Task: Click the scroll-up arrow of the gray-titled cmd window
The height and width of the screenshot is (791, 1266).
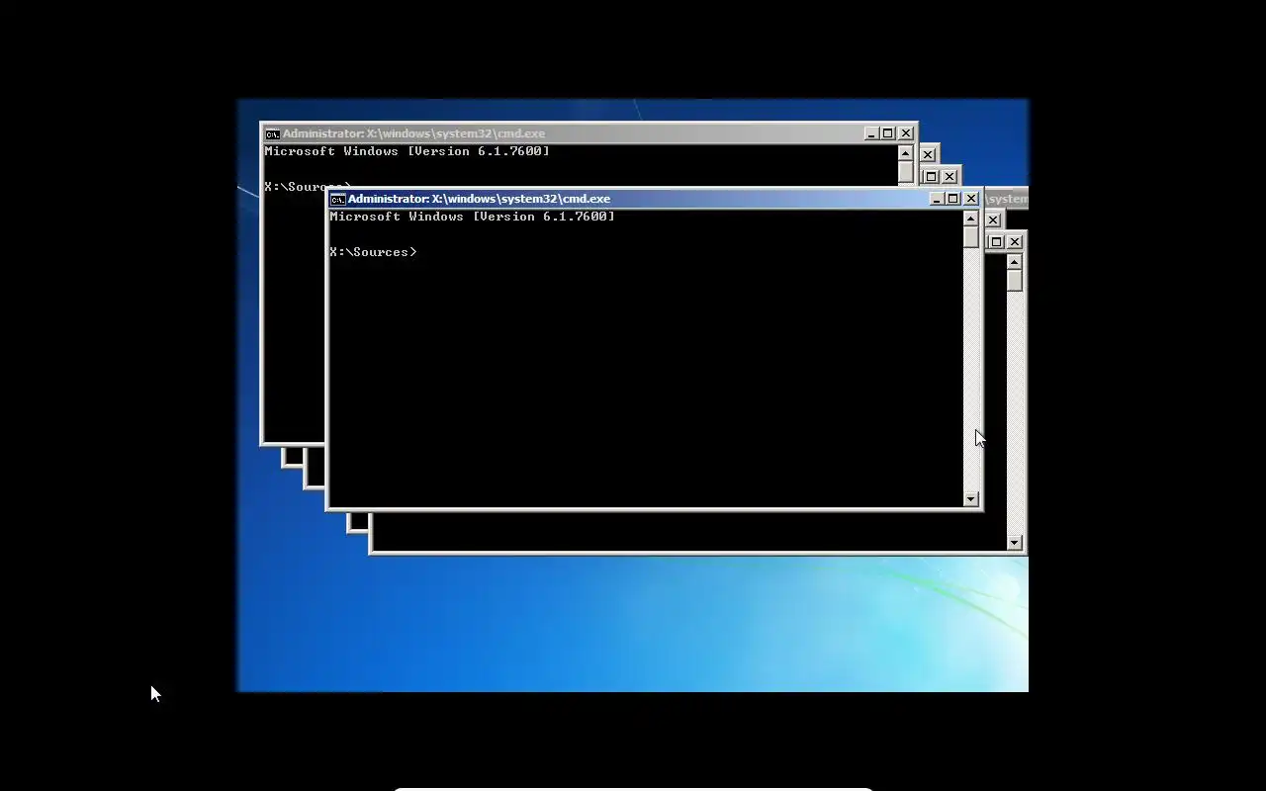Action: (x=906, y=153)
